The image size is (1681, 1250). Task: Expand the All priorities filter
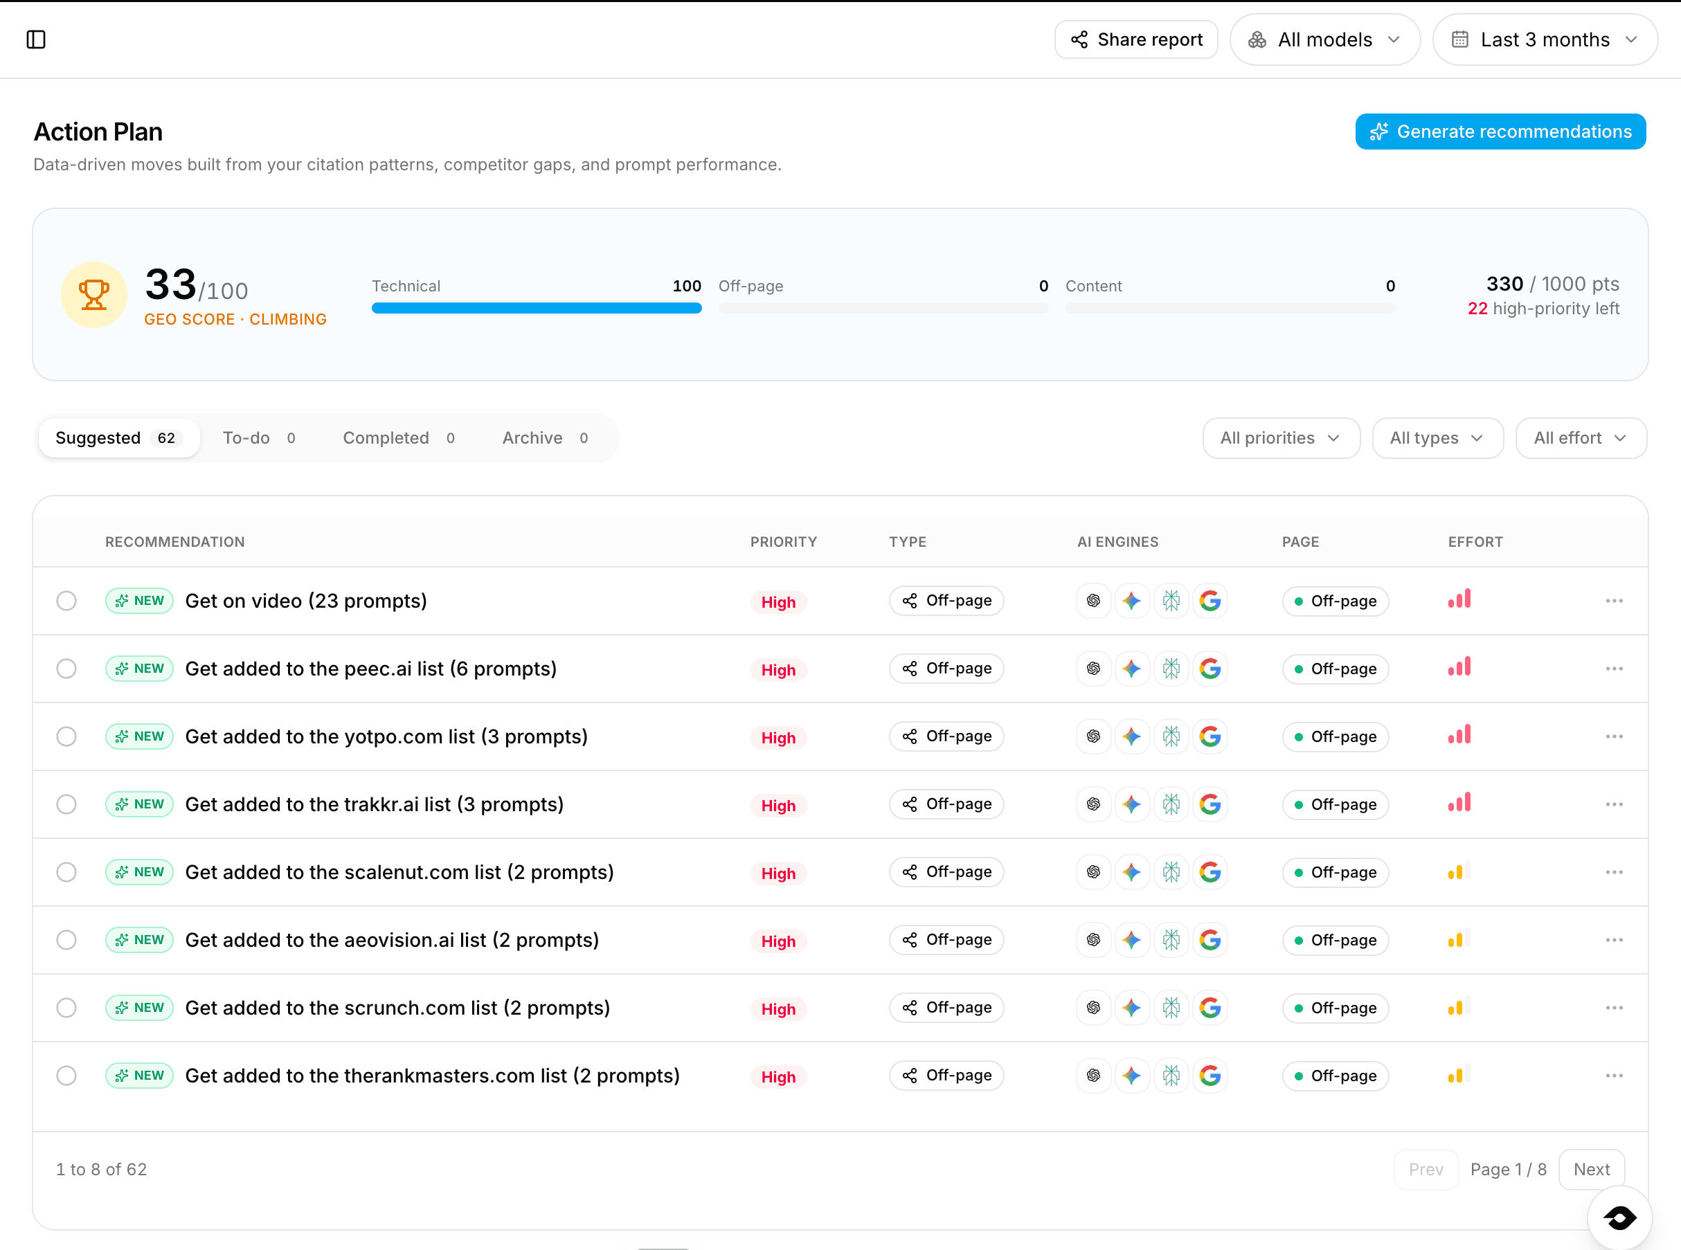click(1281, 438)
